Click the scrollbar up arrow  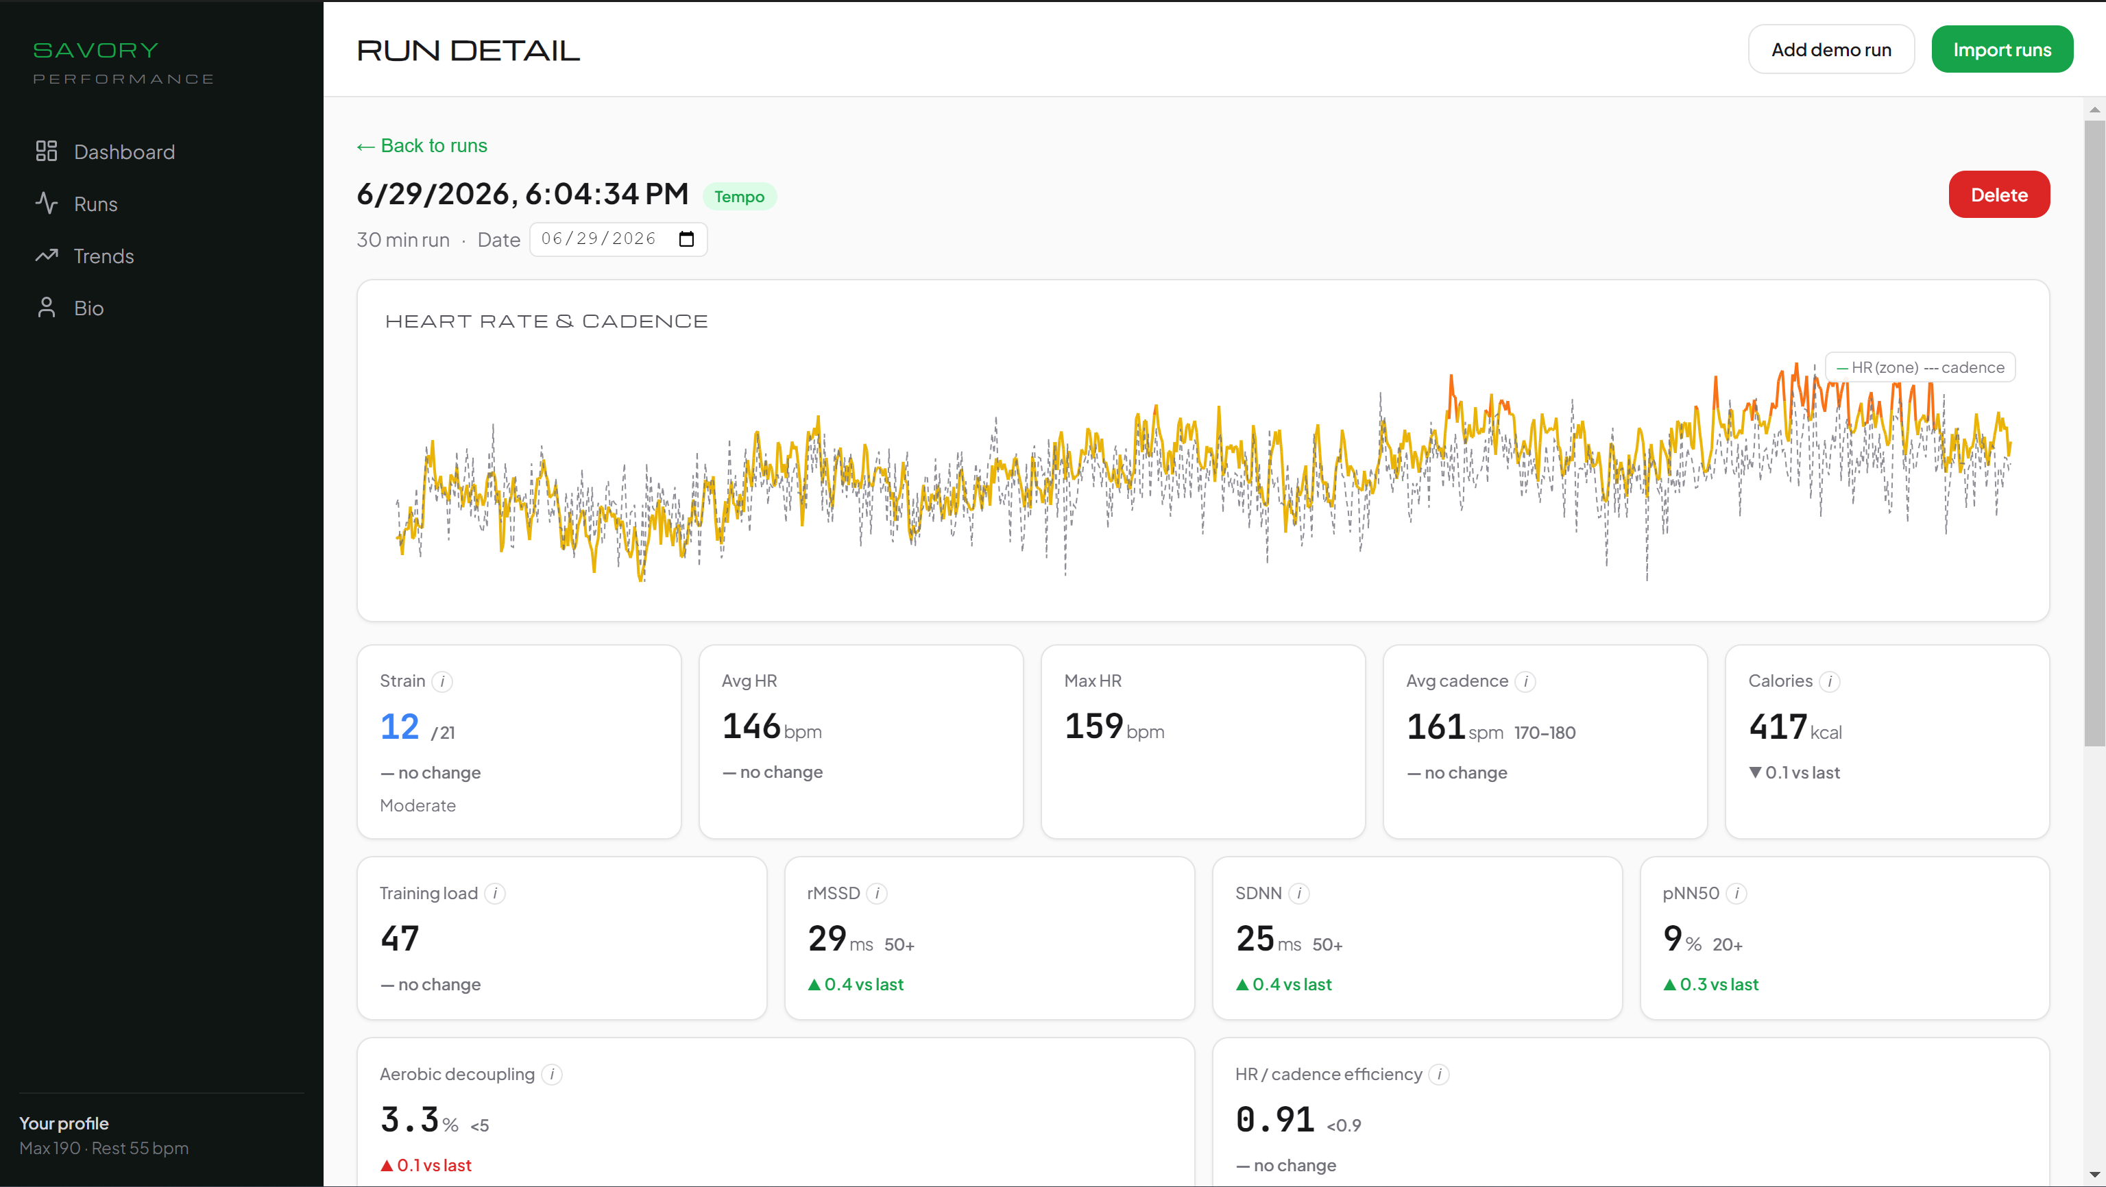pyautogui.click(x=2094, y=110)
